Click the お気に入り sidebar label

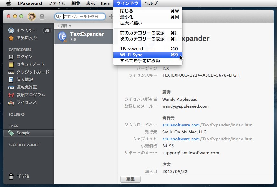(x=26, y=38)
